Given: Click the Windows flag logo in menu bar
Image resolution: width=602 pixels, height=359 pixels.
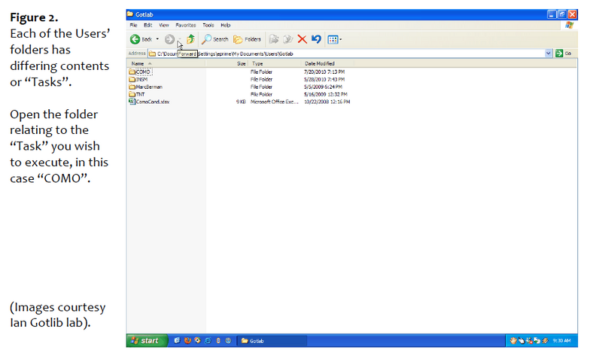Looking at the screenshot, I should (569, 26).
